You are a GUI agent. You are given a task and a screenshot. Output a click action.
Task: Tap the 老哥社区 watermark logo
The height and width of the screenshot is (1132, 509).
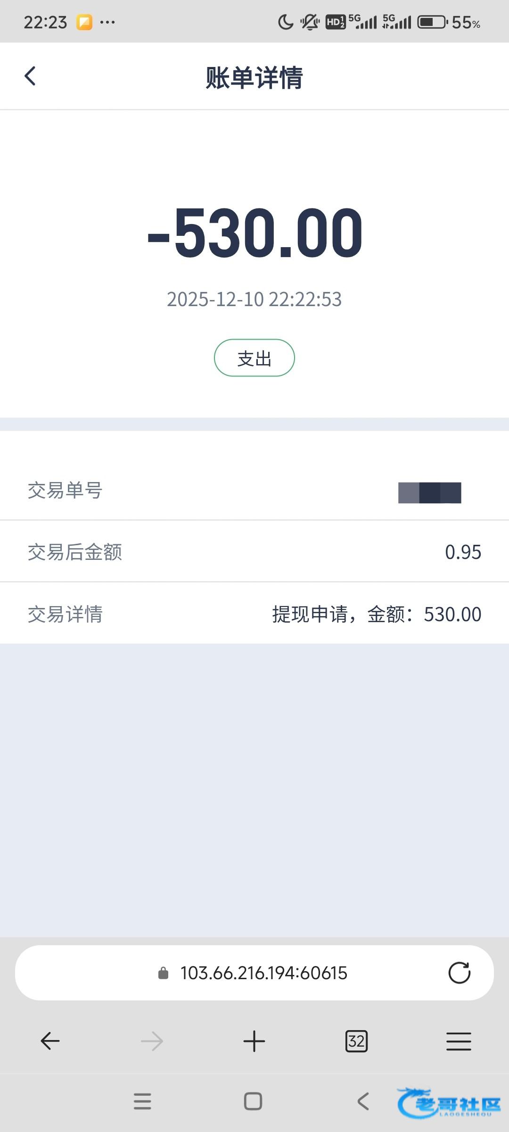tap(449, 1103)
